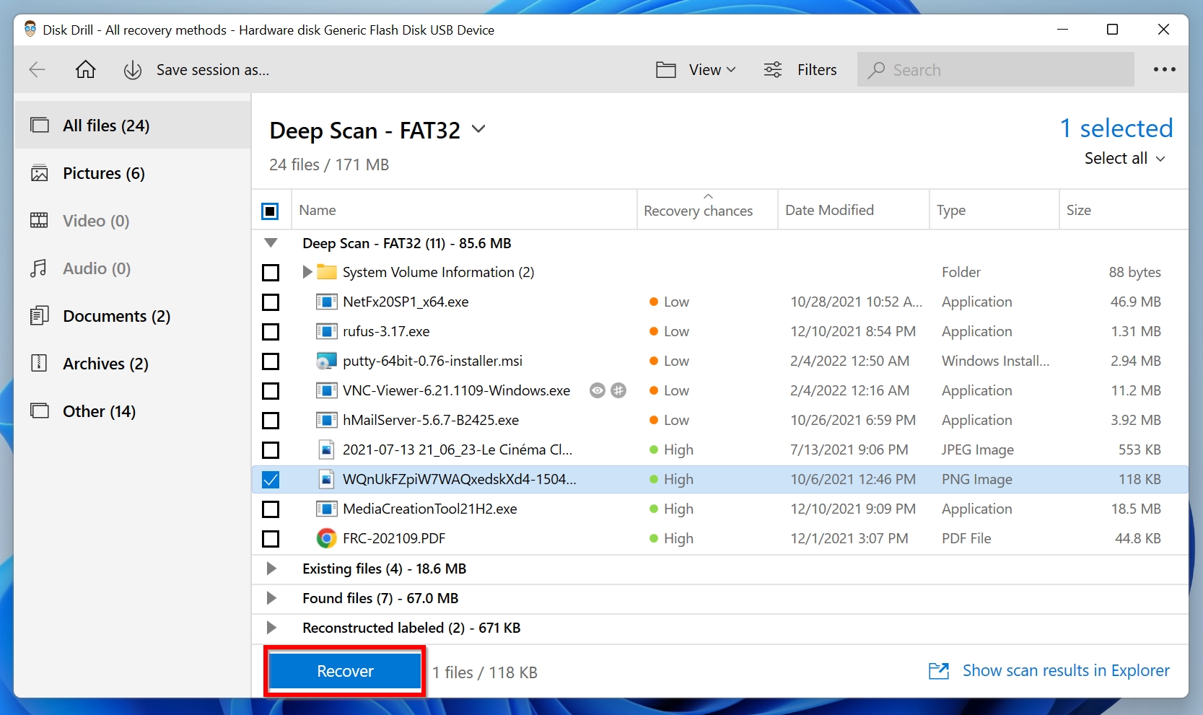The image size is (1203, 715).
Task: Click the '1 selected' text
Action: click(1116, 128)
